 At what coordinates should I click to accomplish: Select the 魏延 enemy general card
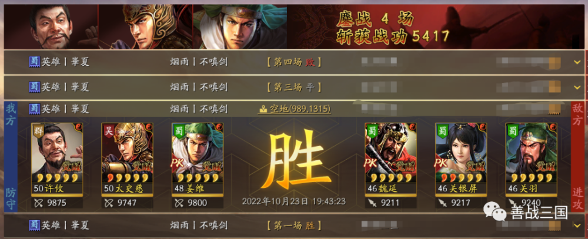[391, 159]
